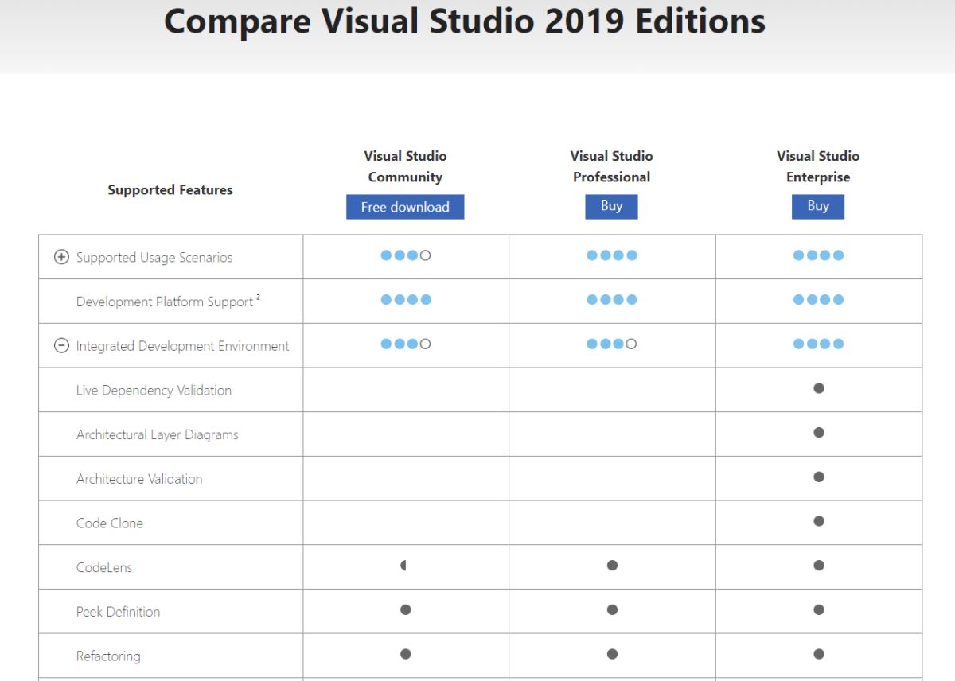This screenshot has width=955, height=681.
Task: Click Community dot for Peek Definition
Action: tap(406, 610)
